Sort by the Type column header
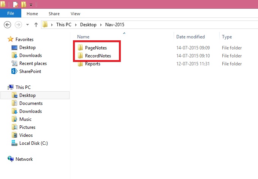 pyautogui.click(x=227, y=37)
